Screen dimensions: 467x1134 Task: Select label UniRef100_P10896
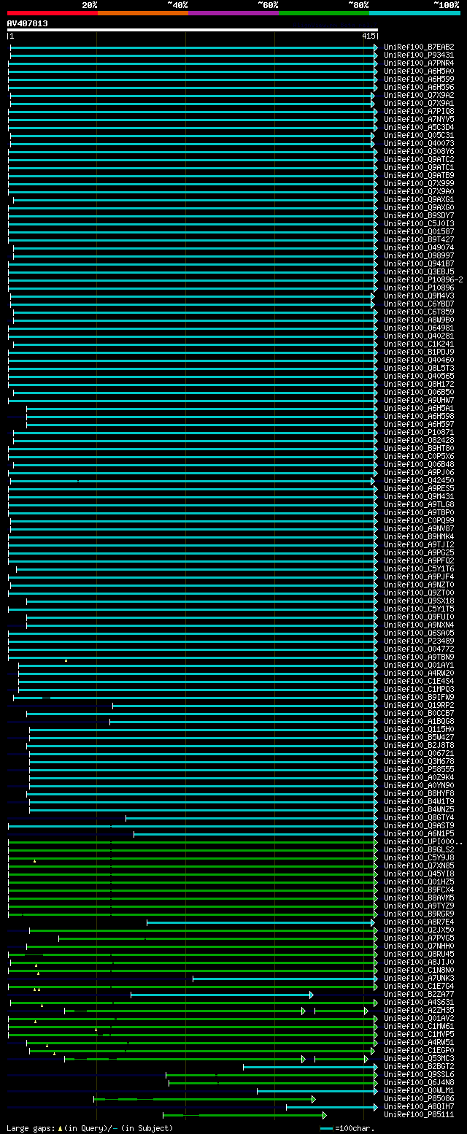tap(419, 288)
